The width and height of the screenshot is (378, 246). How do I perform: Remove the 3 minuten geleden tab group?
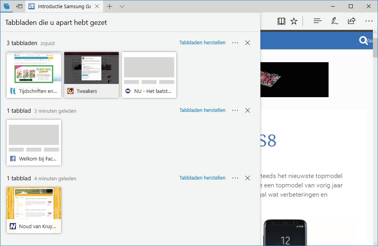point(248,110)
